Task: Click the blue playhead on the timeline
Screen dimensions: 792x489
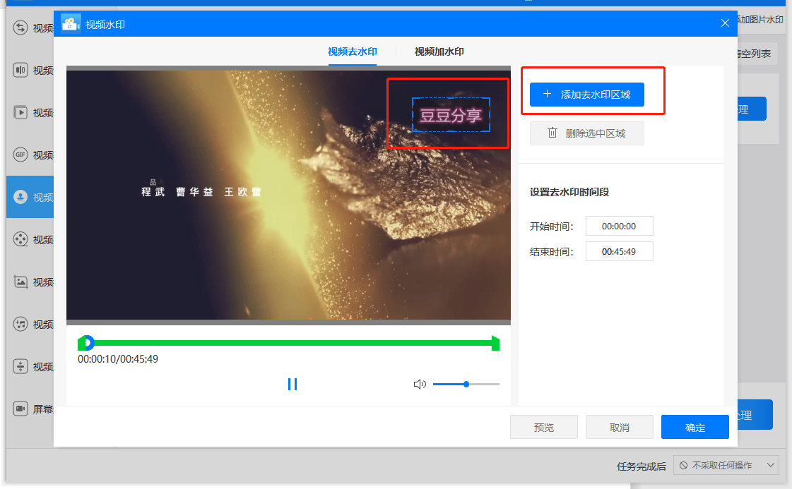Action: pos(88,343)
